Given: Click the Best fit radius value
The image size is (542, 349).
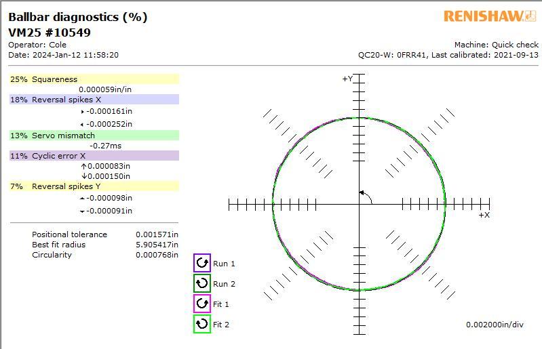Looking at the screenshot, I should pyautogui.click(x=157, y=245).
